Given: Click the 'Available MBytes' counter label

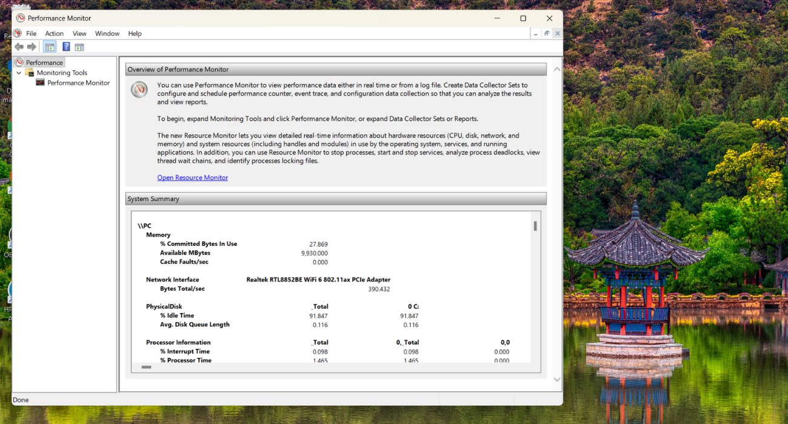Looking at the screenshot, I should [x=185, y=253].
